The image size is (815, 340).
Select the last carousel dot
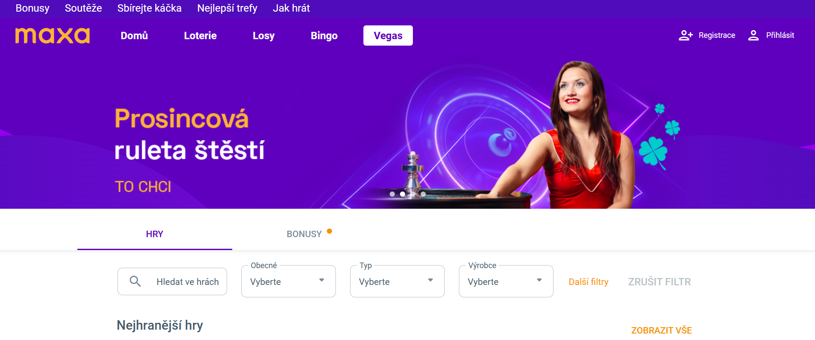coord(423,194)
